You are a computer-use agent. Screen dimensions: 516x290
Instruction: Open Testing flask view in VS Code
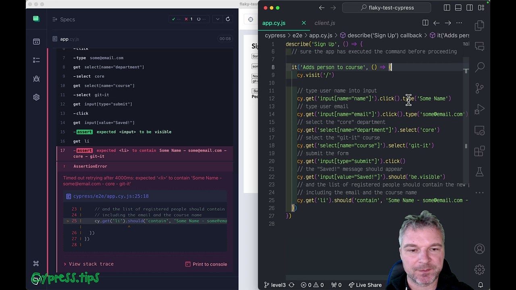point(479,172)
